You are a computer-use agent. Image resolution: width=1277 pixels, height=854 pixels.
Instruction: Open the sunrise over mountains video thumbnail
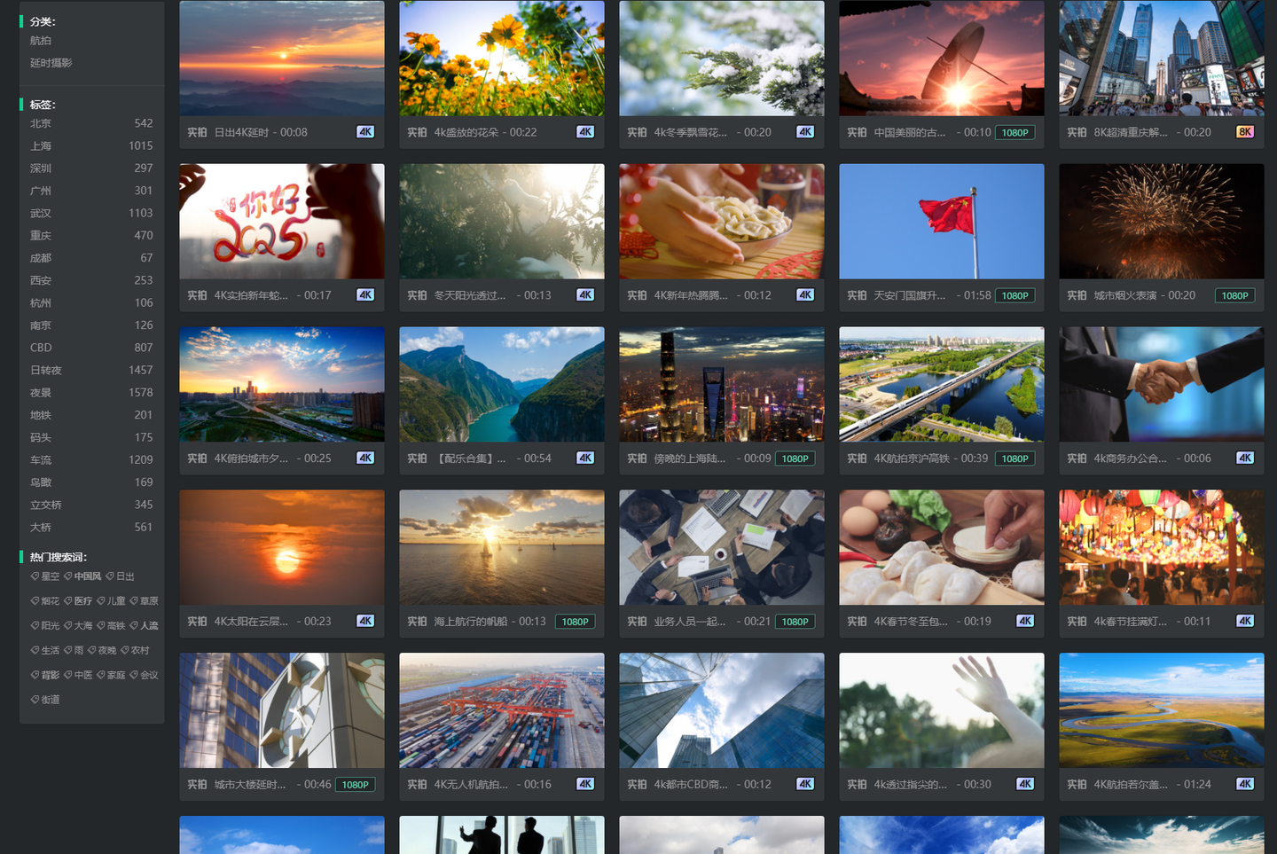pyautogui.click(x=282, y=59)
